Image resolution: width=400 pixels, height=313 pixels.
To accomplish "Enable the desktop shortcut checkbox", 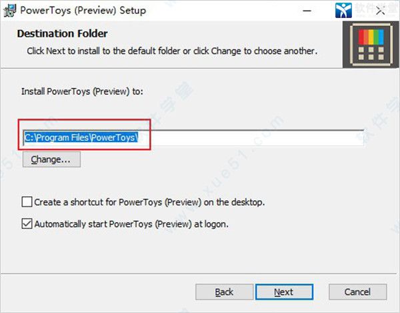I will pos(27,202).
